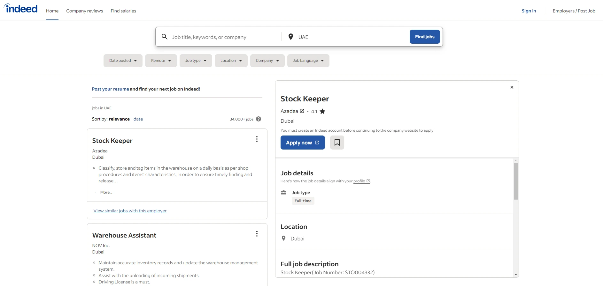Click View similar jobs with this employer
This screenshot has width=603, height=286.
[x=130, y=211]
